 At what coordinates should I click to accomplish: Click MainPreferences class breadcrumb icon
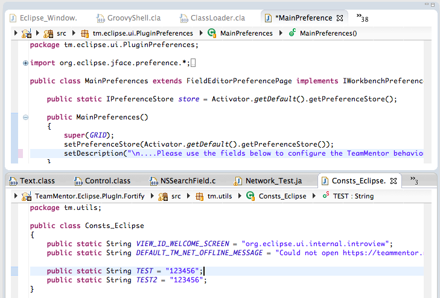pyautogui.click(x=212, y=33)
